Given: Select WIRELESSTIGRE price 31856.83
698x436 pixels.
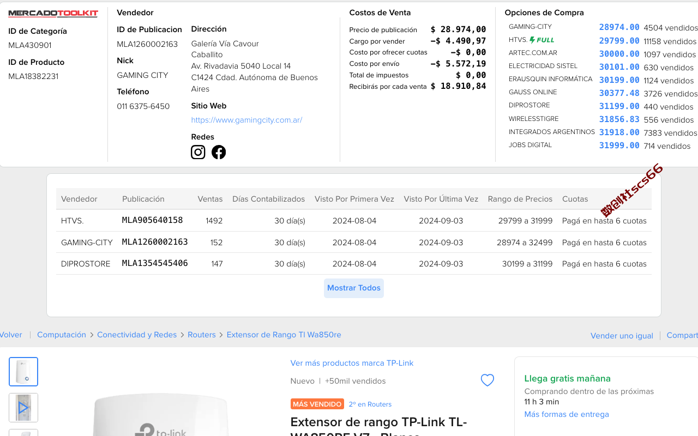Looking at the screenshot, I should 619,119.
